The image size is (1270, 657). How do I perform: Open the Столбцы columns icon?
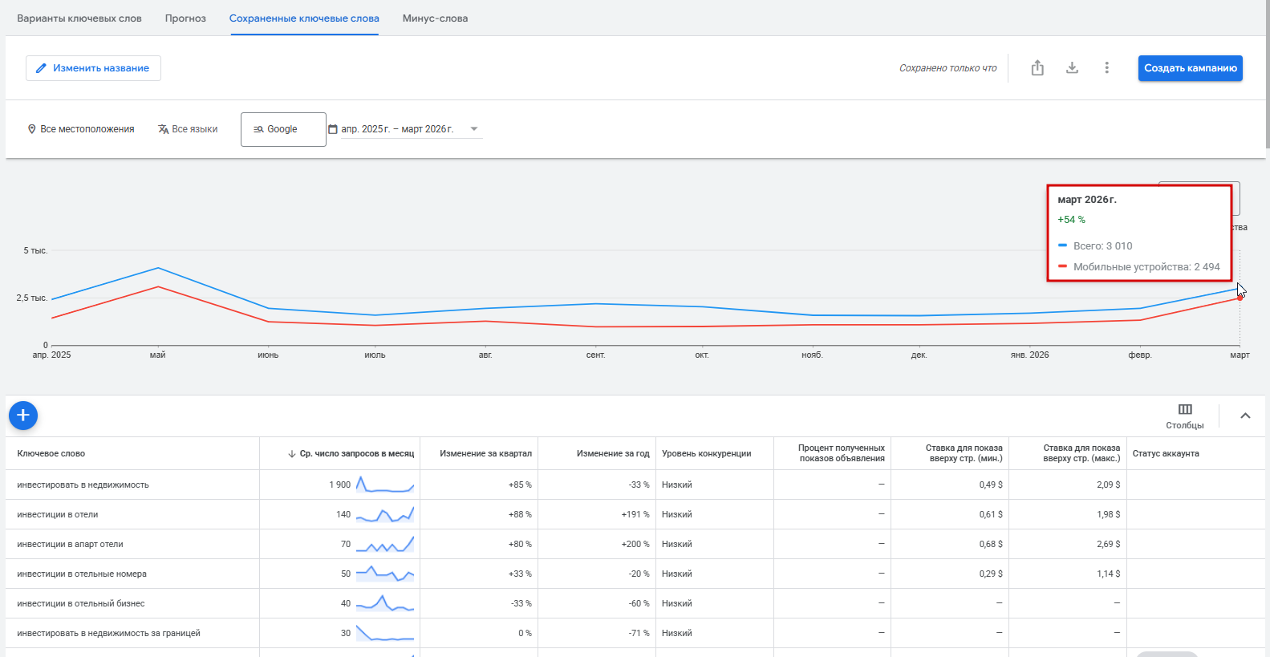click(1185, 410)
